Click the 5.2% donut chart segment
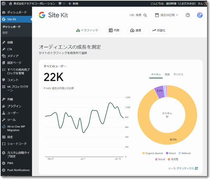This screenshot has width=210, height=179. 159,92
